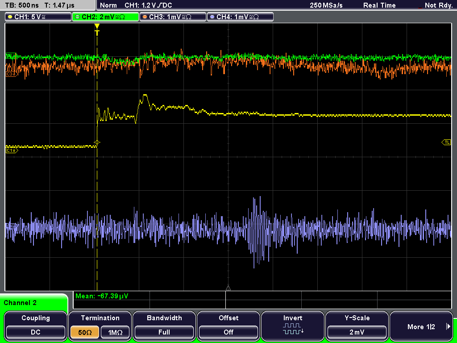Click the CH1: 1.2 V trigger source readout

[148, 5]
